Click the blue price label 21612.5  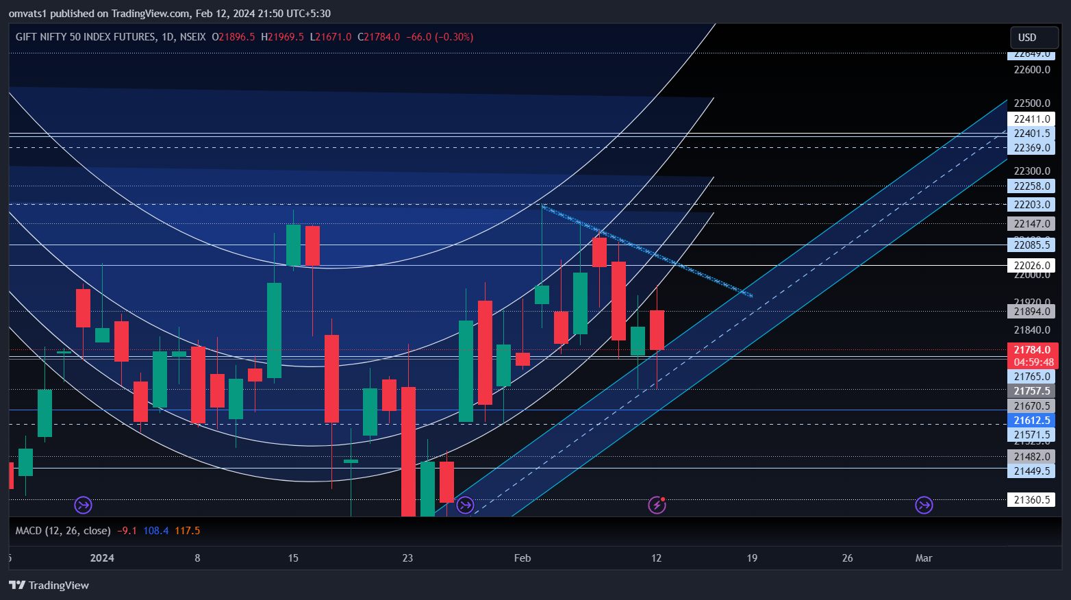[1031, 421]
